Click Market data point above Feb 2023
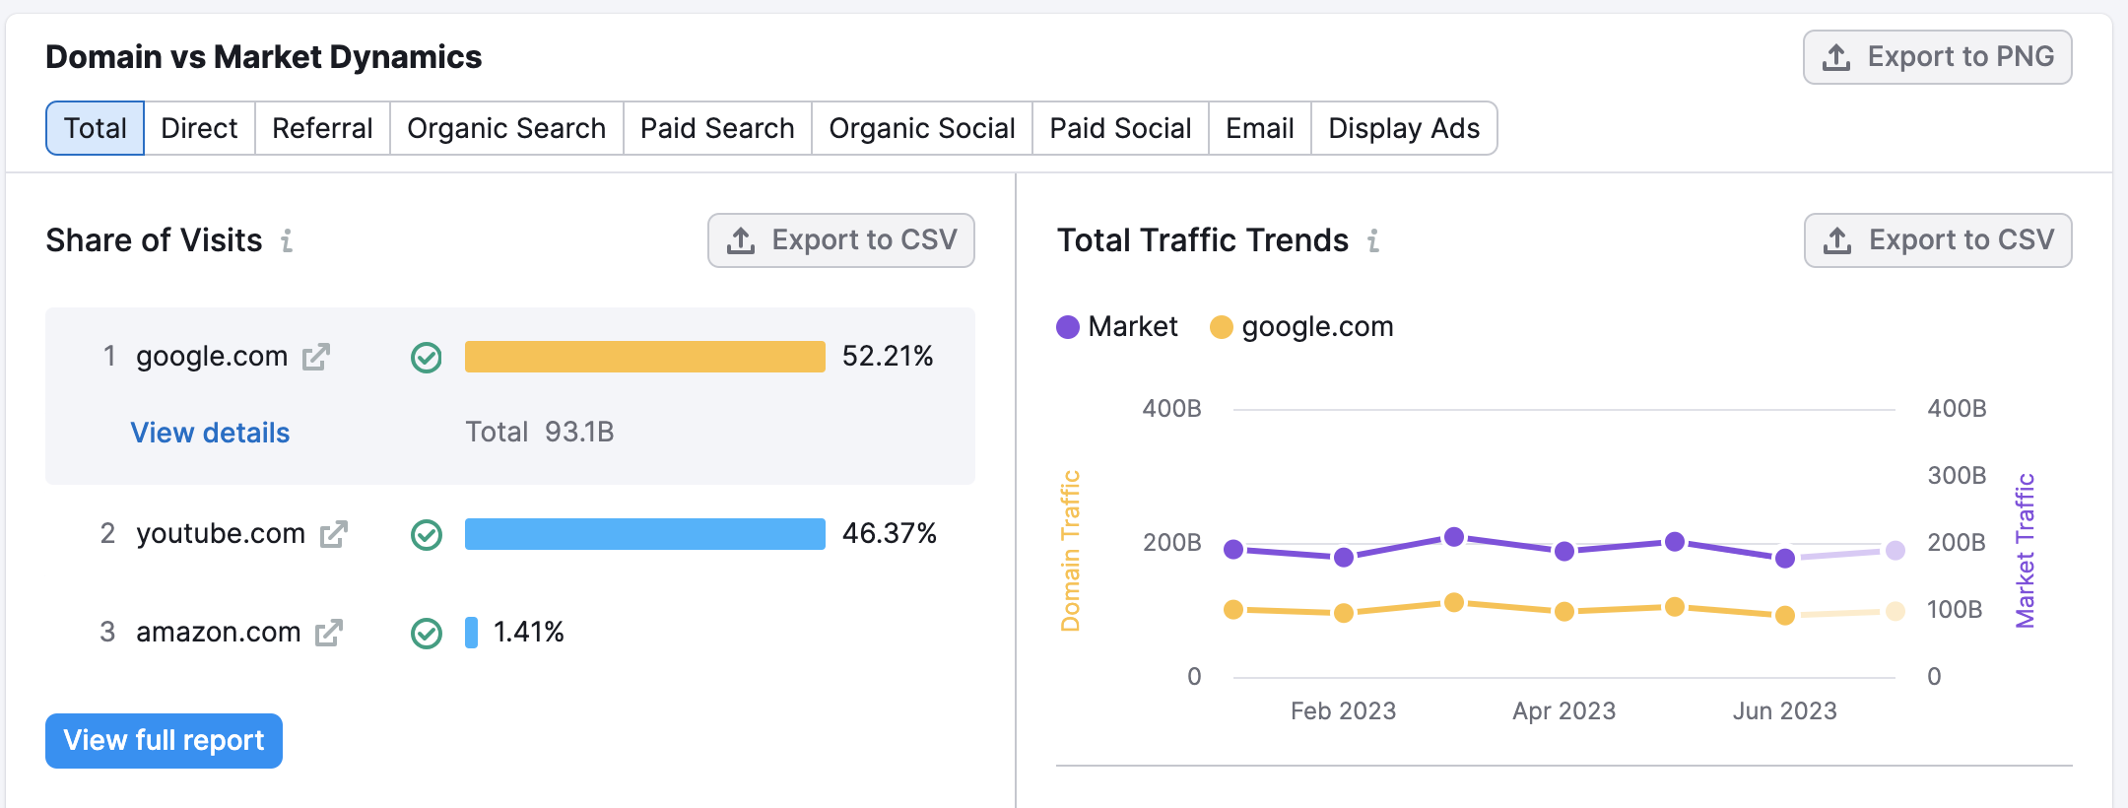 (1344, 558)
